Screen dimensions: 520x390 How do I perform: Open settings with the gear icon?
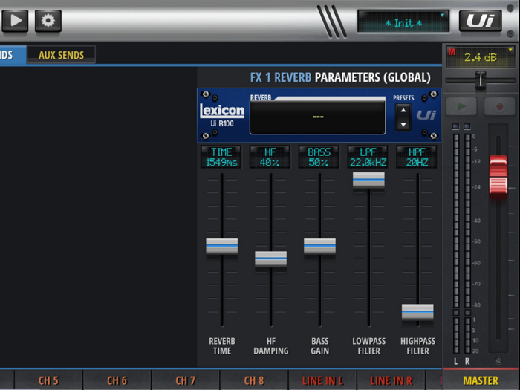click(x=48, y=21)
